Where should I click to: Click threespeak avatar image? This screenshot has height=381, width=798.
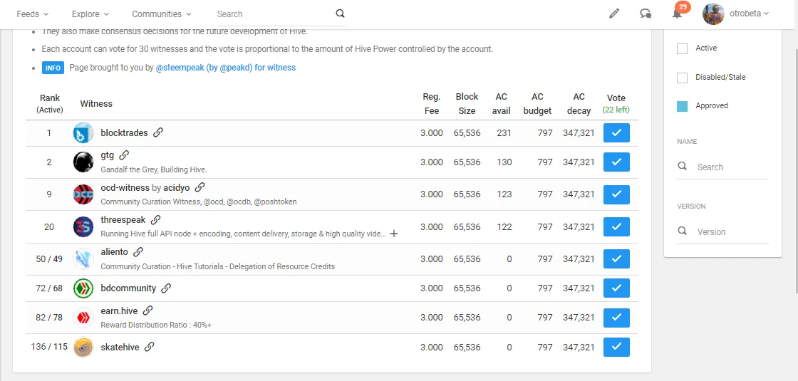[x=83, y=226]
